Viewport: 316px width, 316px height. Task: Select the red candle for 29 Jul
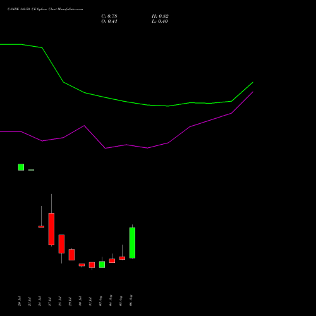(71, 255)
